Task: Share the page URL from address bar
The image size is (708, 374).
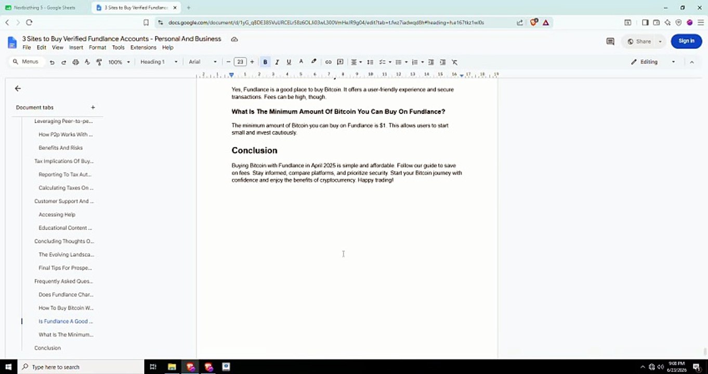Action: (x=520, y=22)
